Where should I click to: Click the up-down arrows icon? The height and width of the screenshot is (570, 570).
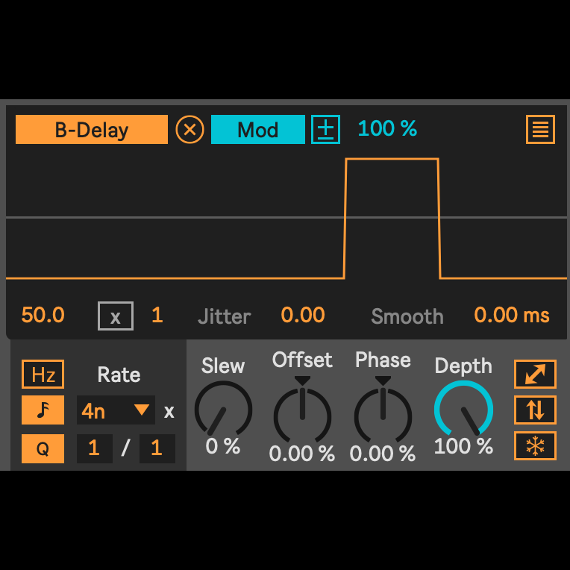535,410
